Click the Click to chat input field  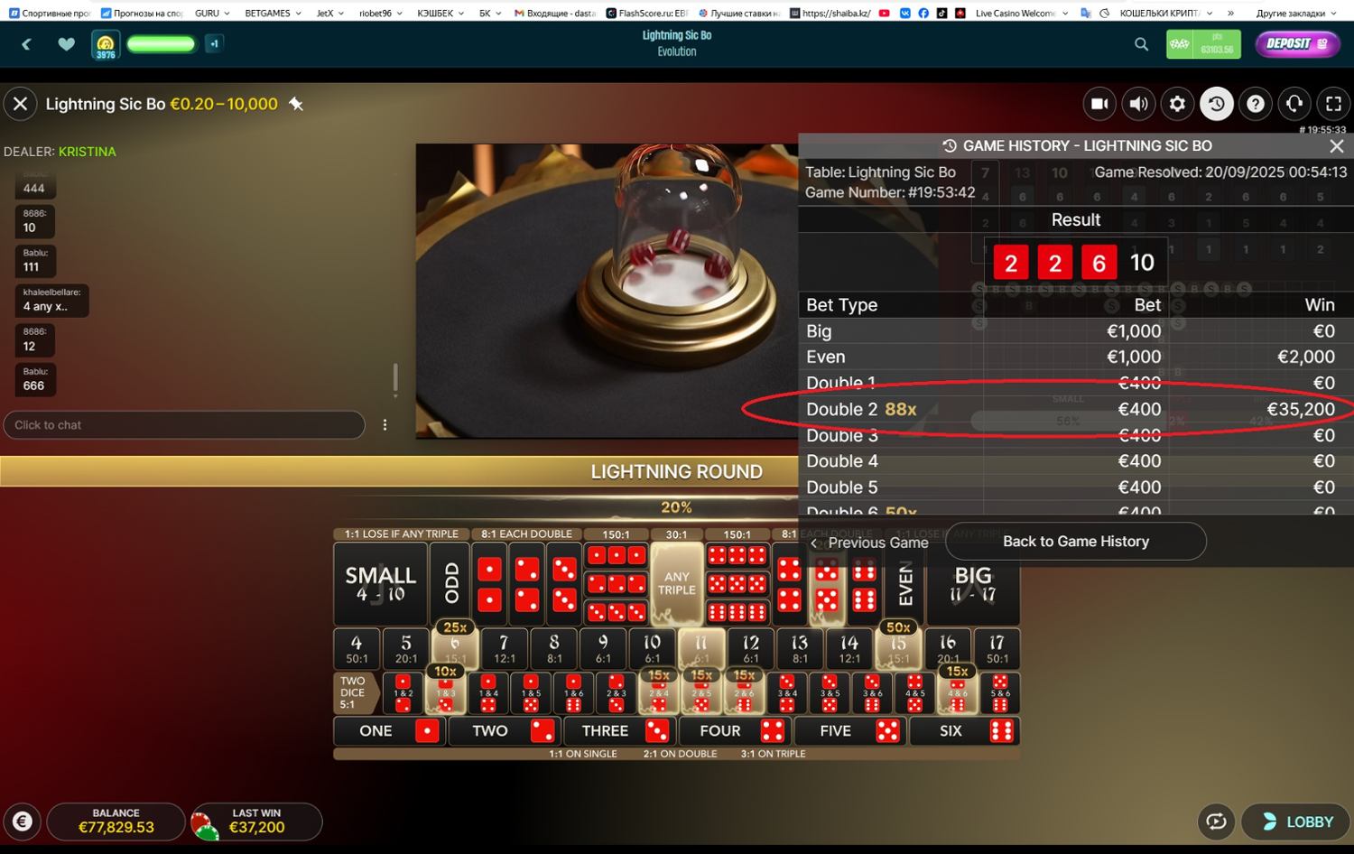point(183,424)
